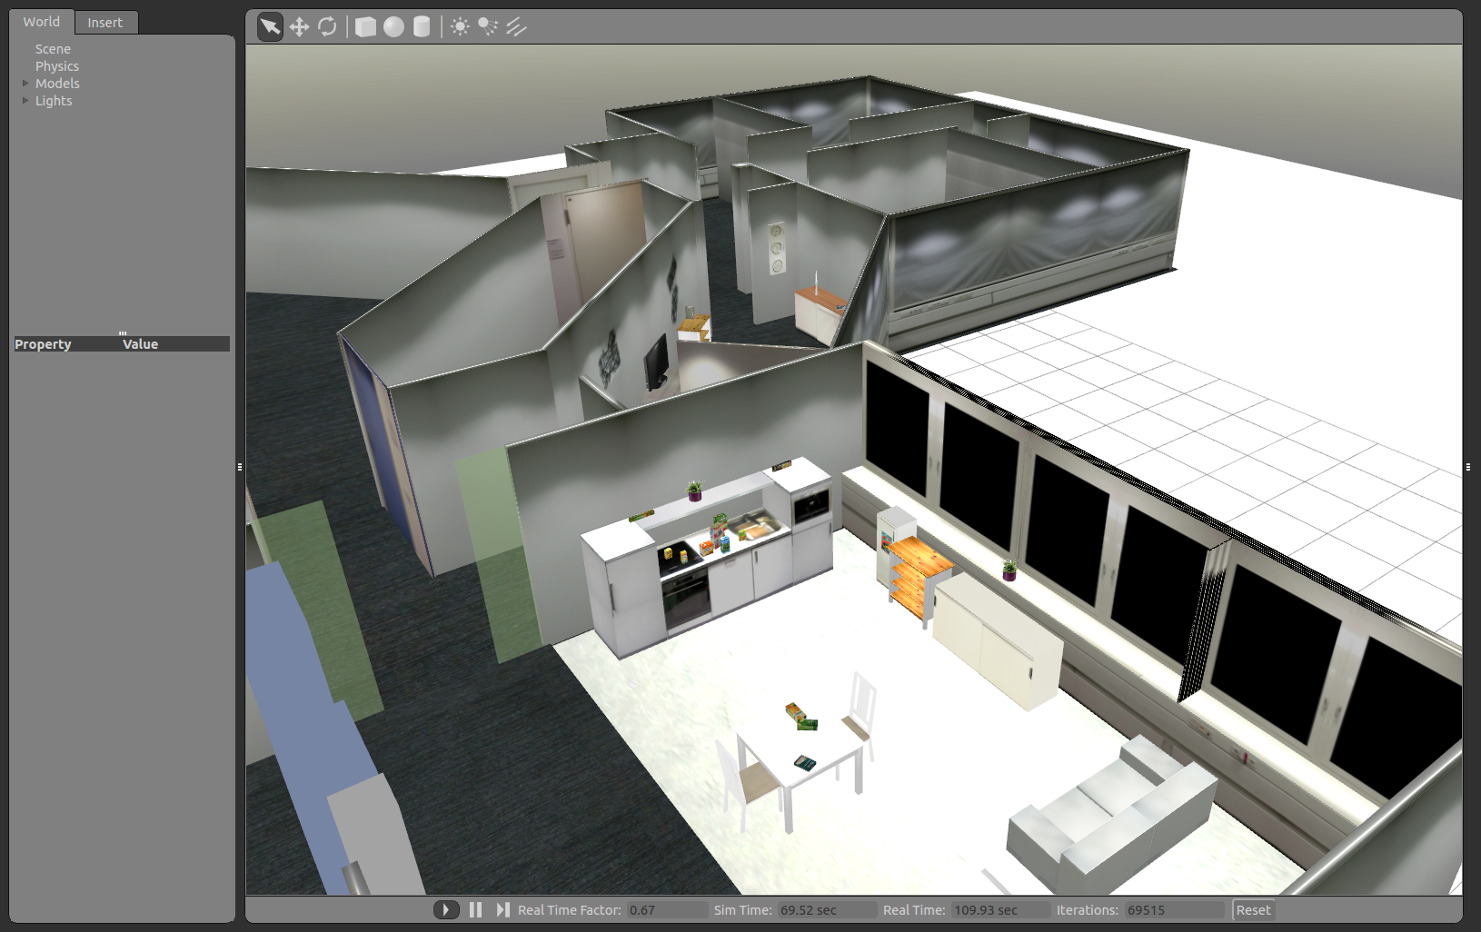Step the simulation forward once
Screen dimensions: 1481x932
tap(502, 909)
